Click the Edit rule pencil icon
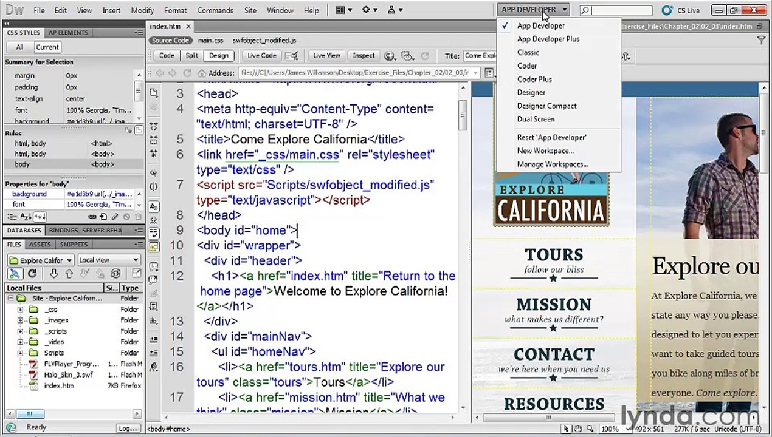Screen dimensions: 772x437 point(115,217)
